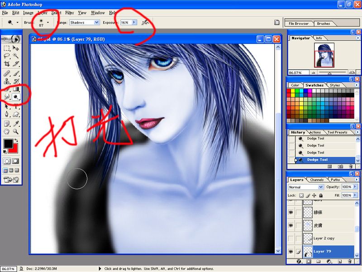The width and height of the screenshot is (362, 272).
Task: Toggle lock transparent pixels
Action: (x=301, y=195)
